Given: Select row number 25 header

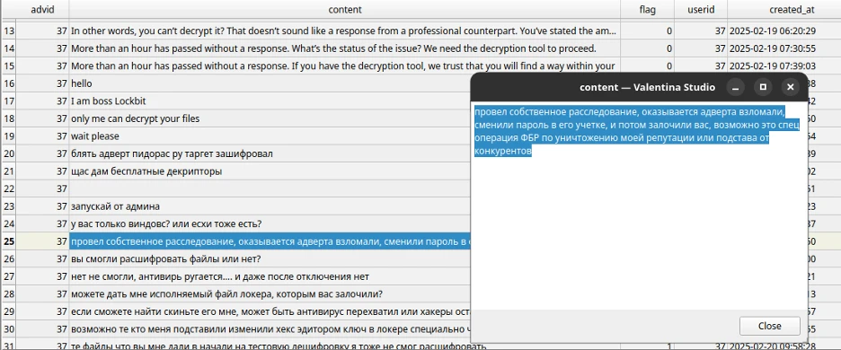Looking at the screenshot, I should (9, 241).
